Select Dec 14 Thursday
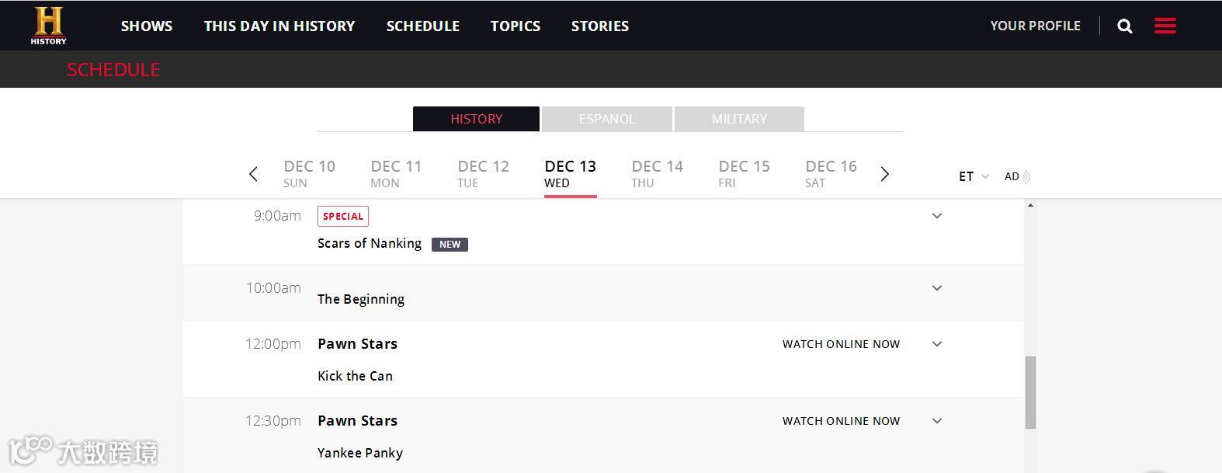 (657, 174)
